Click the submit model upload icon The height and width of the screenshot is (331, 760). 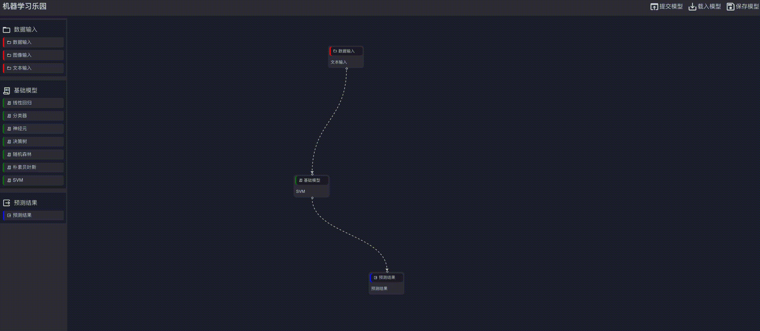point(654,7)
